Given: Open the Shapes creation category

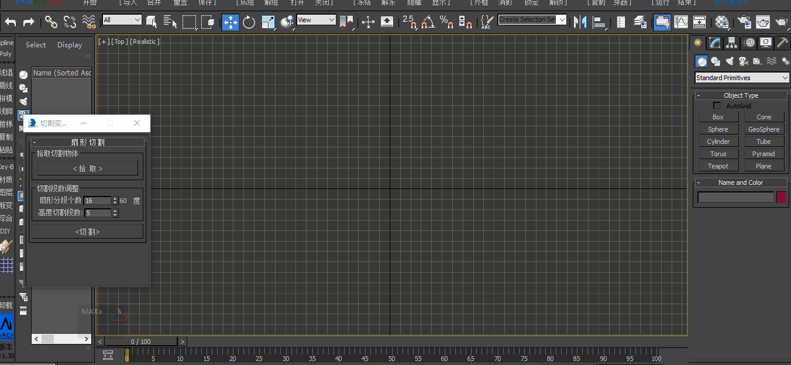Looking at the screenshot, I should (x=715, y=61).
